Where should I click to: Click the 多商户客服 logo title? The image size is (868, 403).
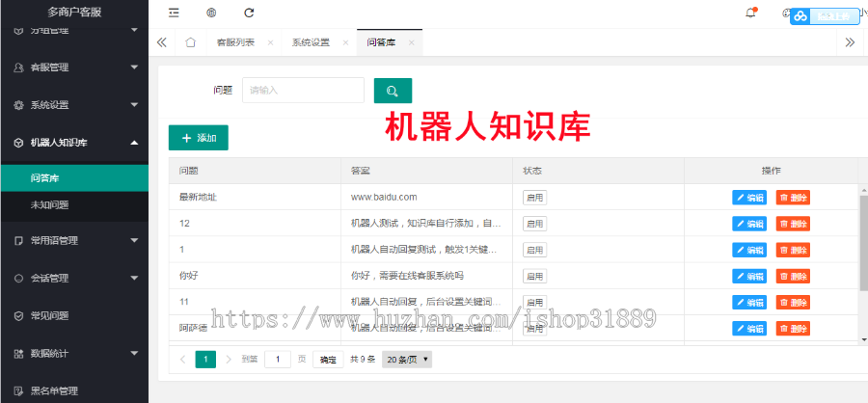tap(74, 12)
